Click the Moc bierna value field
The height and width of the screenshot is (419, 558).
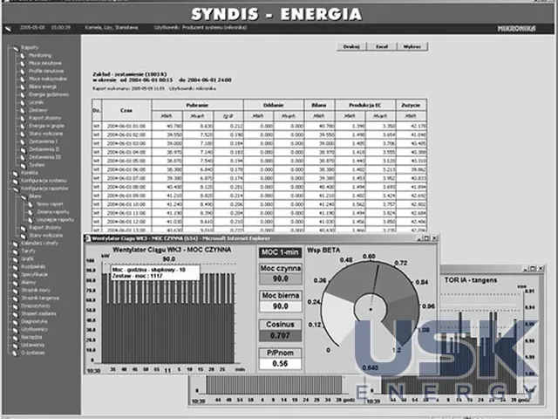click(280, 306)
